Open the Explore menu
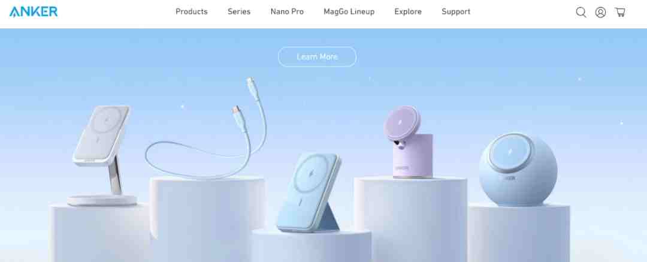The image size is (647, 262). (408, 11)
